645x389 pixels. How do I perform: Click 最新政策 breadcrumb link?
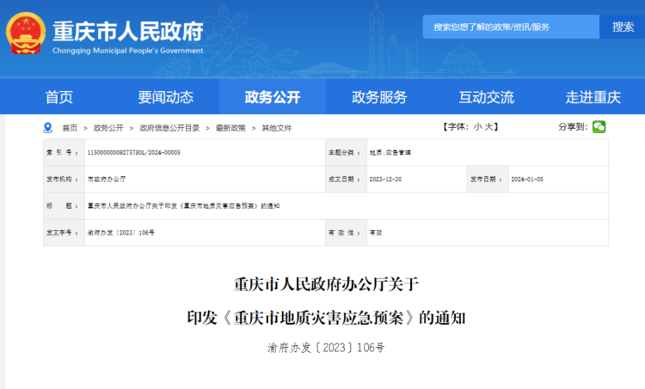tap(230, 128)
